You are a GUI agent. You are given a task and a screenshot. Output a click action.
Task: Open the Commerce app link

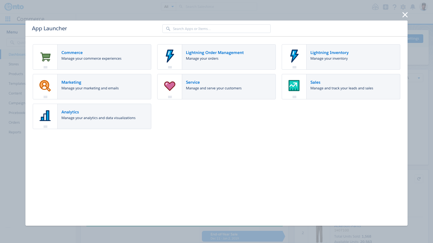click(72, 53)
